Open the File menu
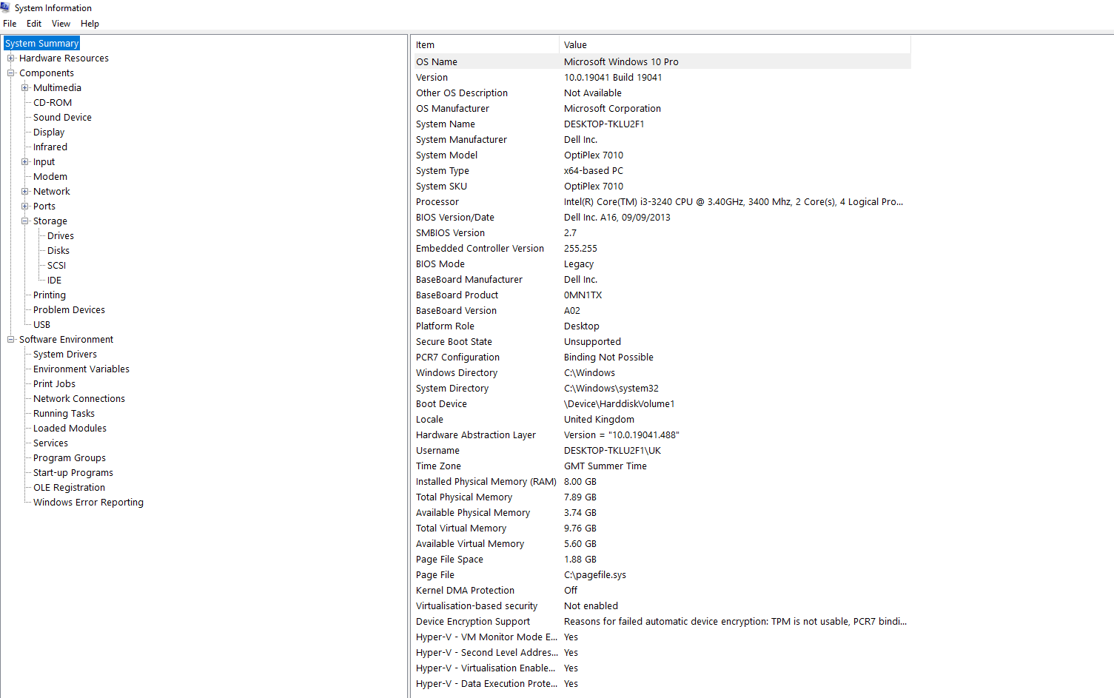The height and width of the screenshot is (698, 1114). pos(10,24)
